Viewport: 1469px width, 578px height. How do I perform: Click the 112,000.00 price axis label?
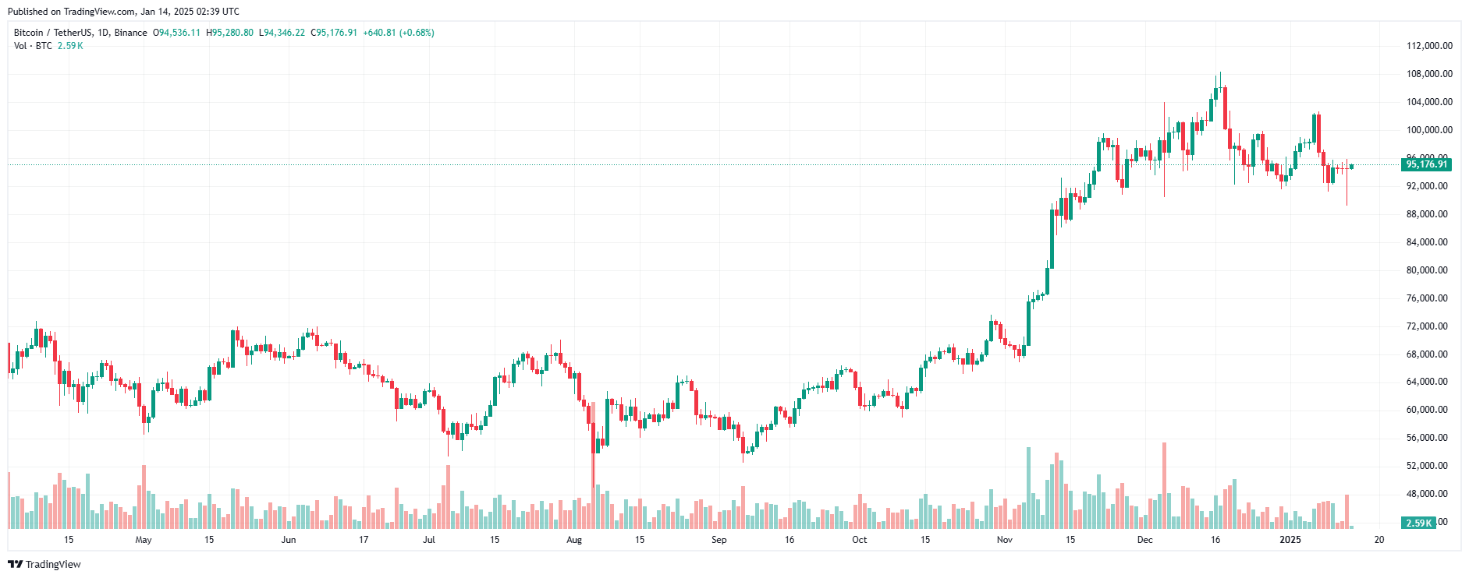1429,46
